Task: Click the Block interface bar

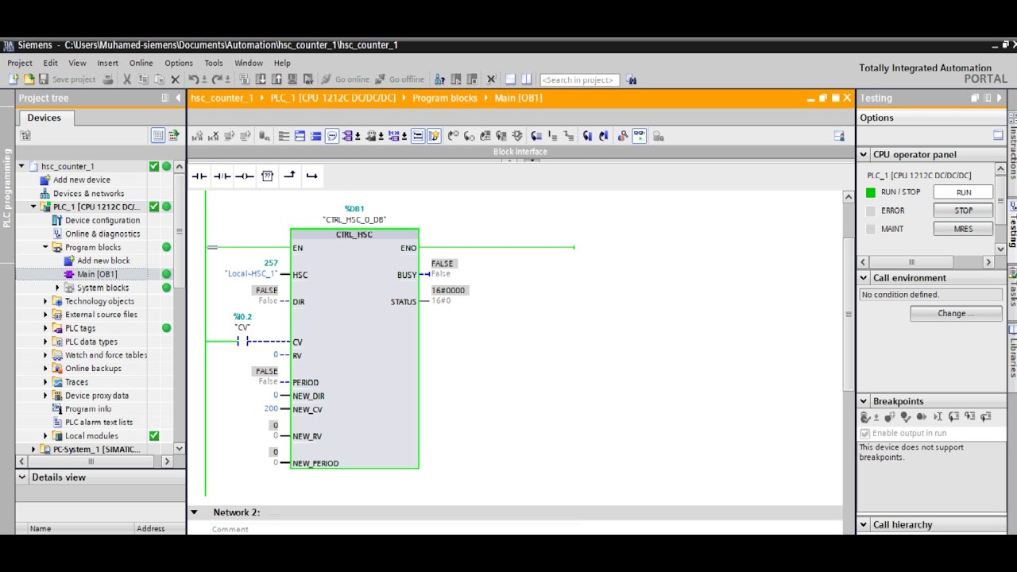Action: coord(520,152)
